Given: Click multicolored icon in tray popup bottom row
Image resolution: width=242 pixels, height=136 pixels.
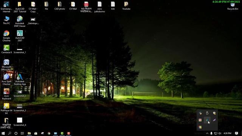Looking at the screenshot, I should [200, 127].
